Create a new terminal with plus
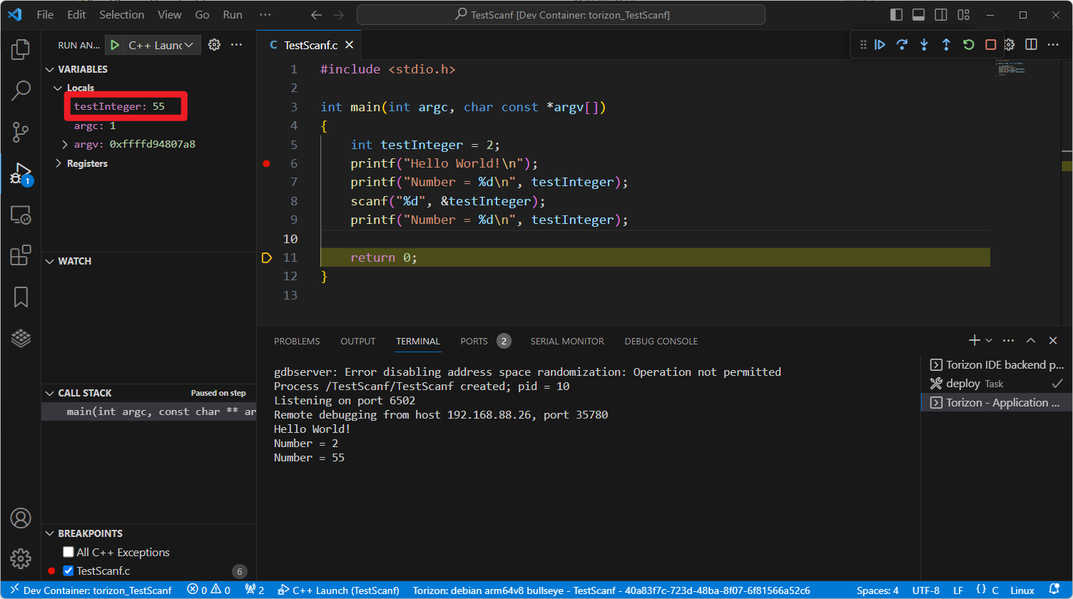The image size is (1073, 599). [x=974, y=341]
